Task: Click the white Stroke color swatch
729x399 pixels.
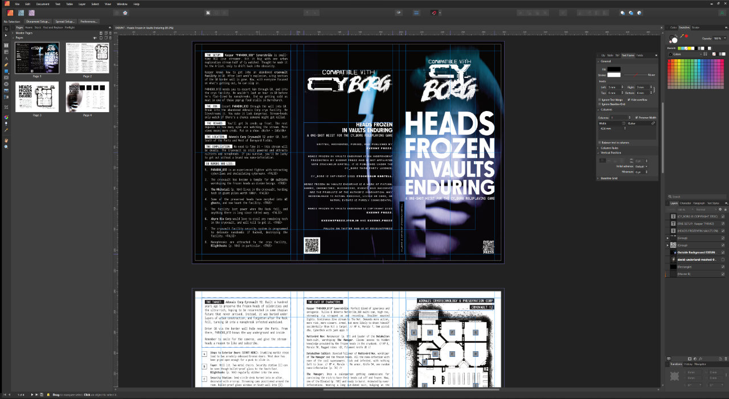Action: (x=614, y=75)
